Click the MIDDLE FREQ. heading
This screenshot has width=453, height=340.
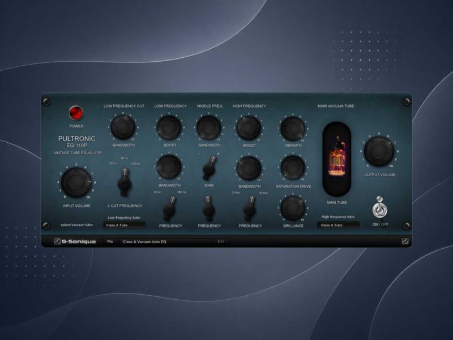pos(210,106)
